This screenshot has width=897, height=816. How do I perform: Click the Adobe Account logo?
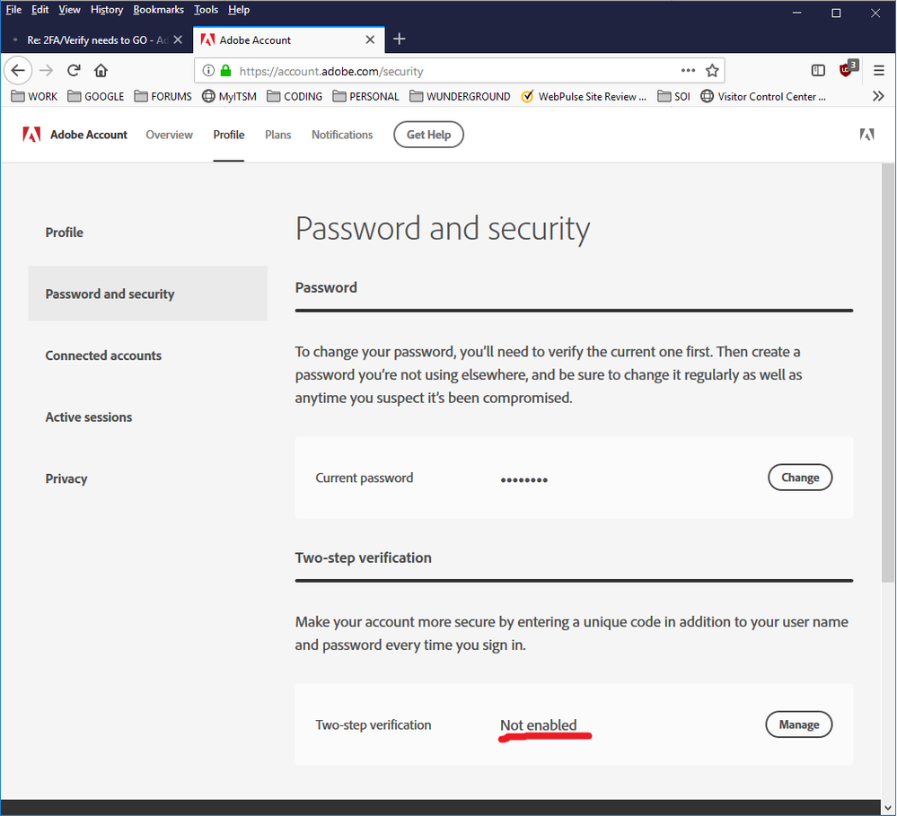tap(75, 135)
